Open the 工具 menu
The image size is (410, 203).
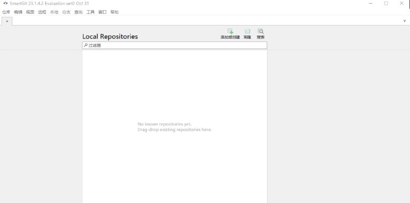[x=91, y=12]
